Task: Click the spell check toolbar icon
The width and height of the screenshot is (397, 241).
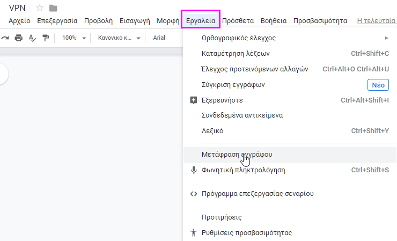Action: tap(32, 38)
